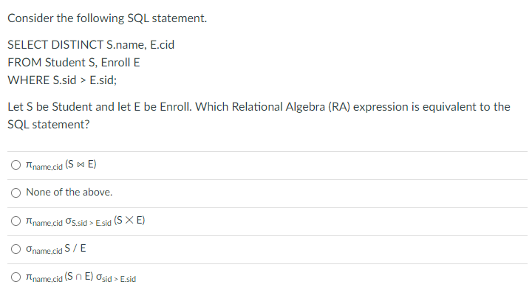Select the S ∩ E intersection radio button
The width and height of the screenshot is (532, 304).
pos(16,277)
